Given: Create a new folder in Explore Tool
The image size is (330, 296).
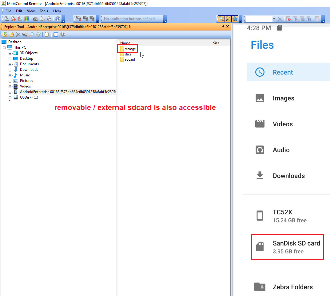Looking at the screenshot, I should click(x=11, y=34).
